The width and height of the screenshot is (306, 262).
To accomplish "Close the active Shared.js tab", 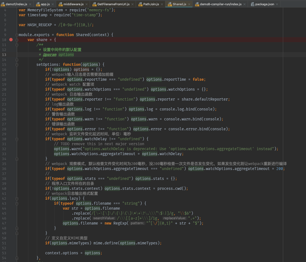I will tap(189, 4).
